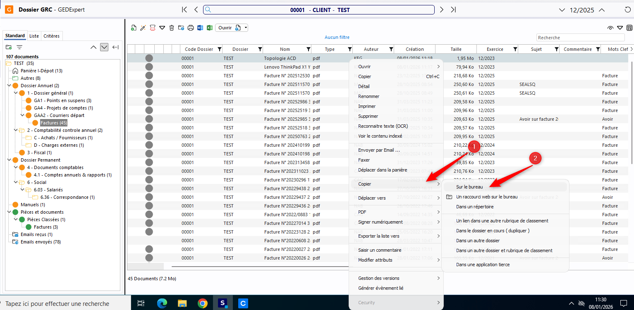Toggle the filter icon on Auteur column
Viewport: 634px width, 310px height.
391,49
